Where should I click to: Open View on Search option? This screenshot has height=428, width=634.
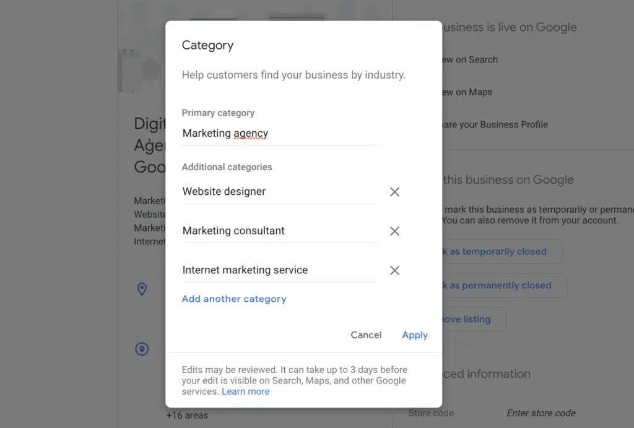pos(469,59)
